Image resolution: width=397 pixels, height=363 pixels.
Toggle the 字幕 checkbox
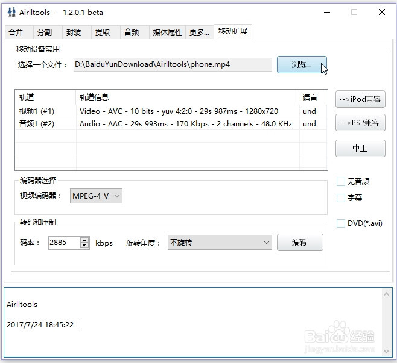point(341,198)
